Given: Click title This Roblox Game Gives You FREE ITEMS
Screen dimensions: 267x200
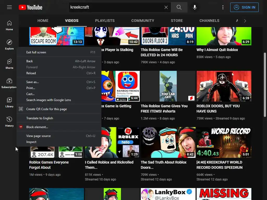Looking at the screenshot, I should (164, 109).
